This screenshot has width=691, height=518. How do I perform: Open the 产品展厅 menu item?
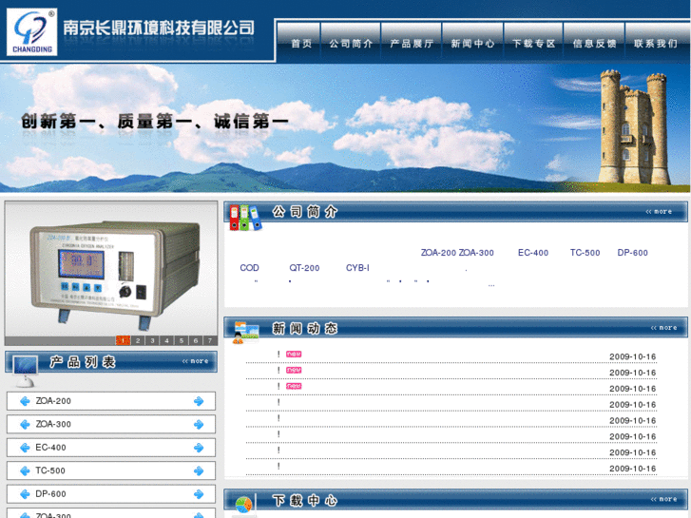coord(412,43)
